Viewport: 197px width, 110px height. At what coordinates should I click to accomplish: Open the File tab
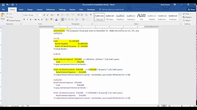[3, 10]
